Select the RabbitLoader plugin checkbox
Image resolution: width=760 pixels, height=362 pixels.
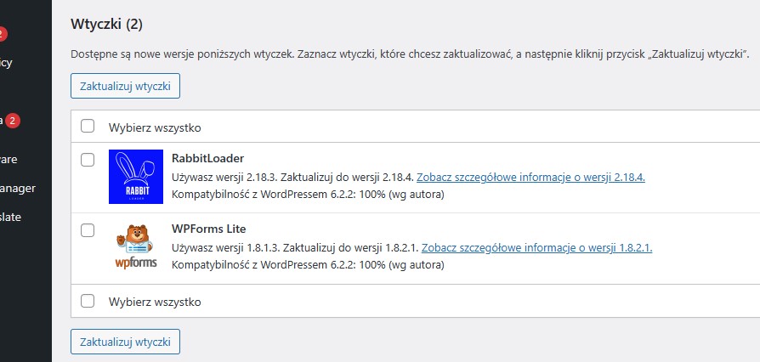point(87,160)
